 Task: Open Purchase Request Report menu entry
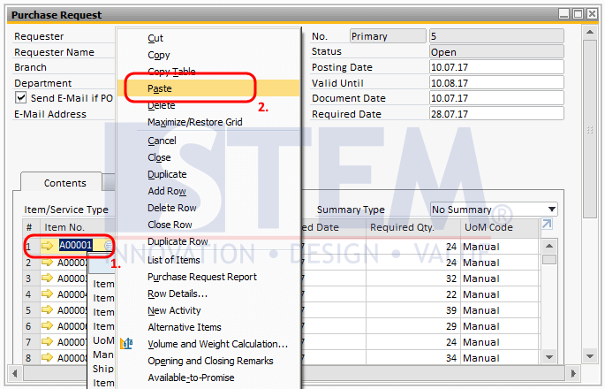[202, 277]
